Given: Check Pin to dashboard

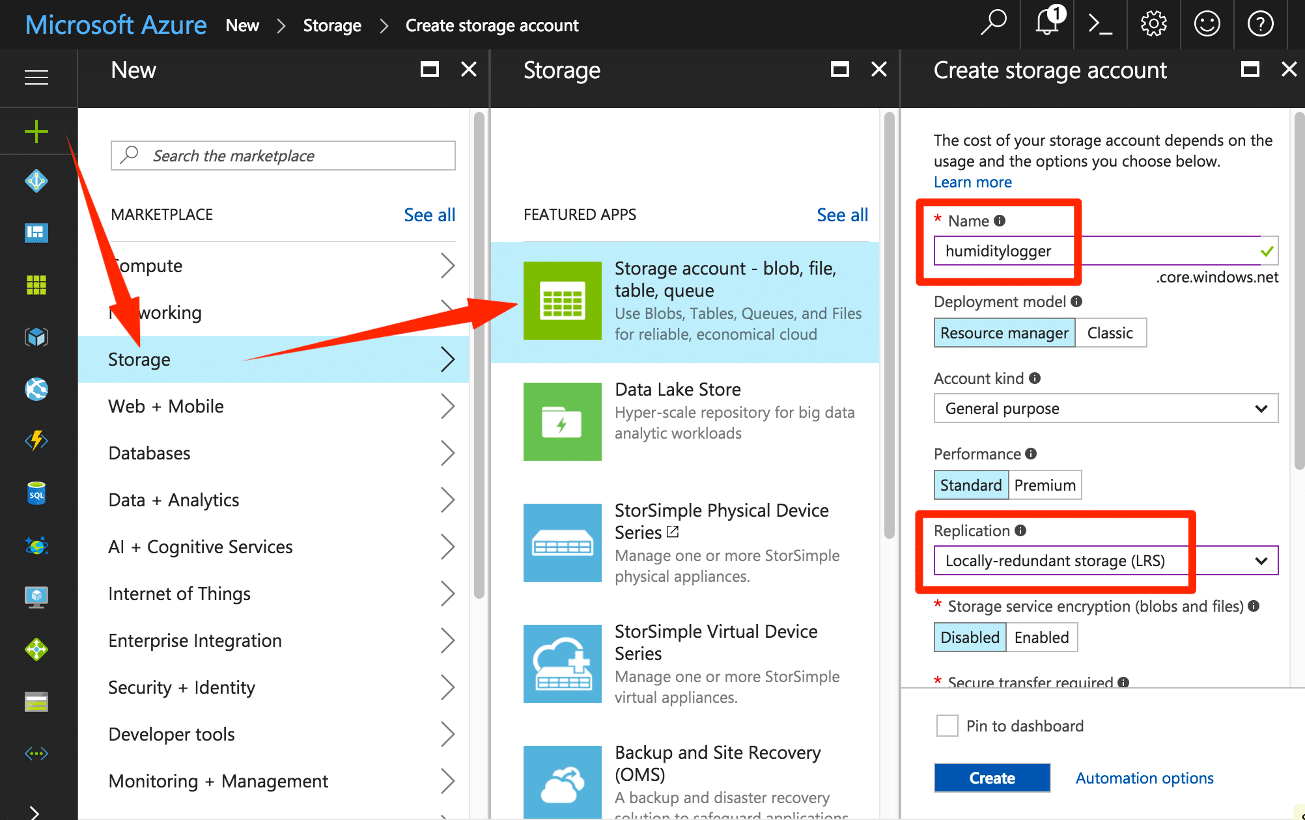Looking at the screenshot, I should click(947, 726).
